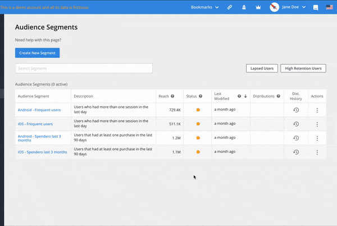
Task: Click the Status column help icon
Action: tap(201, 96)
